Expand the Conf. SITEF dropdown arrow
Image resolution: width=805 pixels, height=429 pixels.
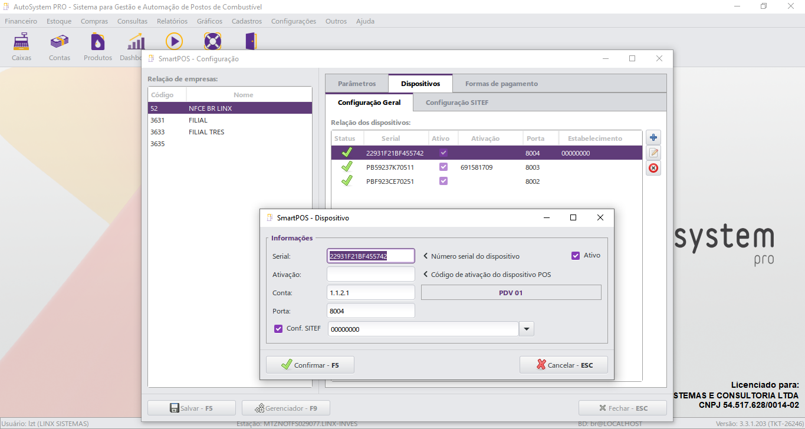527,329
